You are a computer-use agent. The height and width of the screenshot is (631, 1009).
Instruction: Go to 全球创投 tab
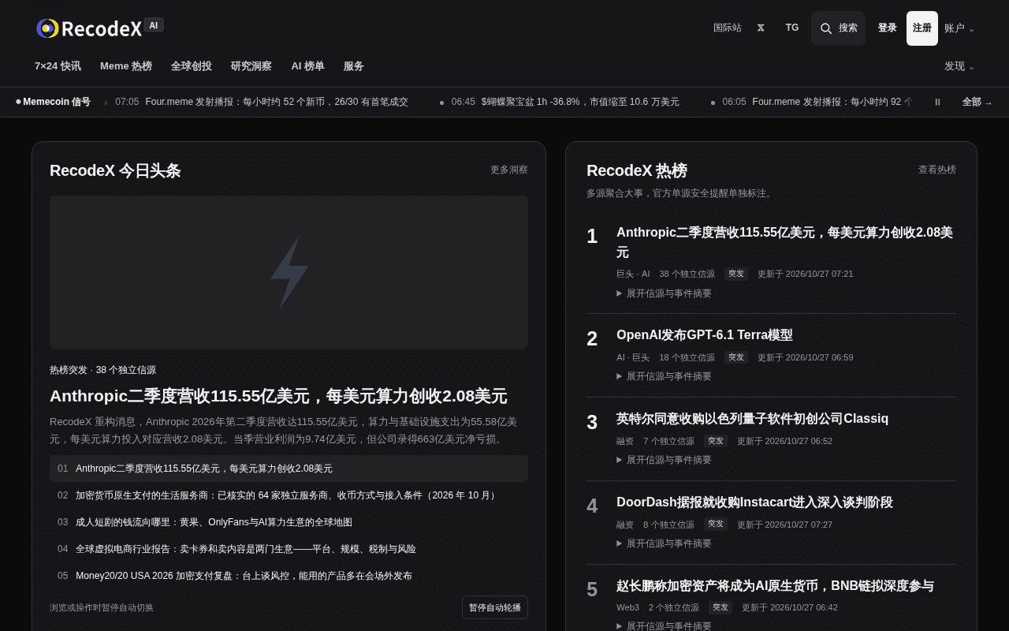(192, 66)
